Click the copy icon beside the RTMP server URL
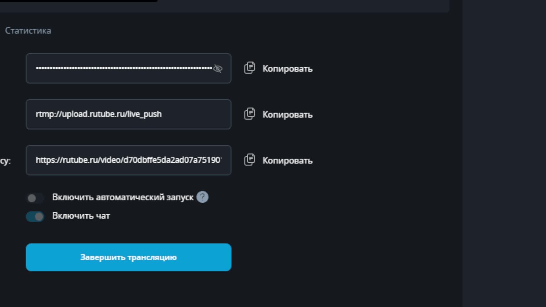 249,114
